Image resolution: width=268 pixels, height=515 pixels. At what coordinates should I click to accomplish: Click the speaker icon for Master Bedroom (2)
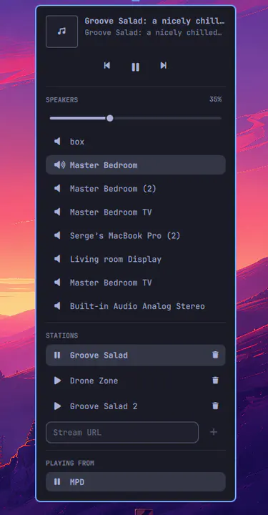pyautogui.click(x=57, y=189)
